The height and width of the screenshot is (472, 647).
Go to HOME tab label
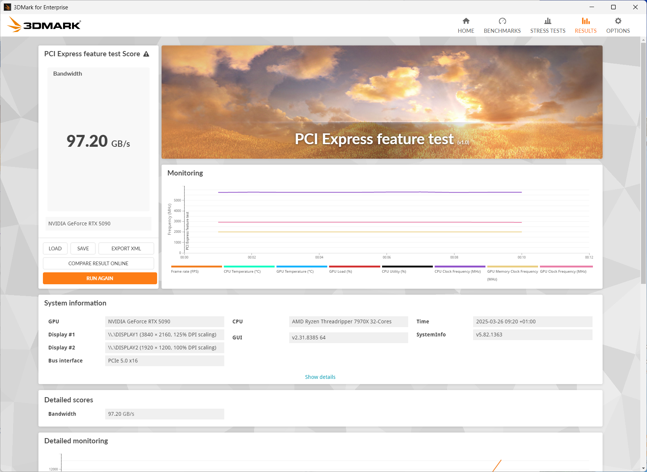[x=466, y=31]
